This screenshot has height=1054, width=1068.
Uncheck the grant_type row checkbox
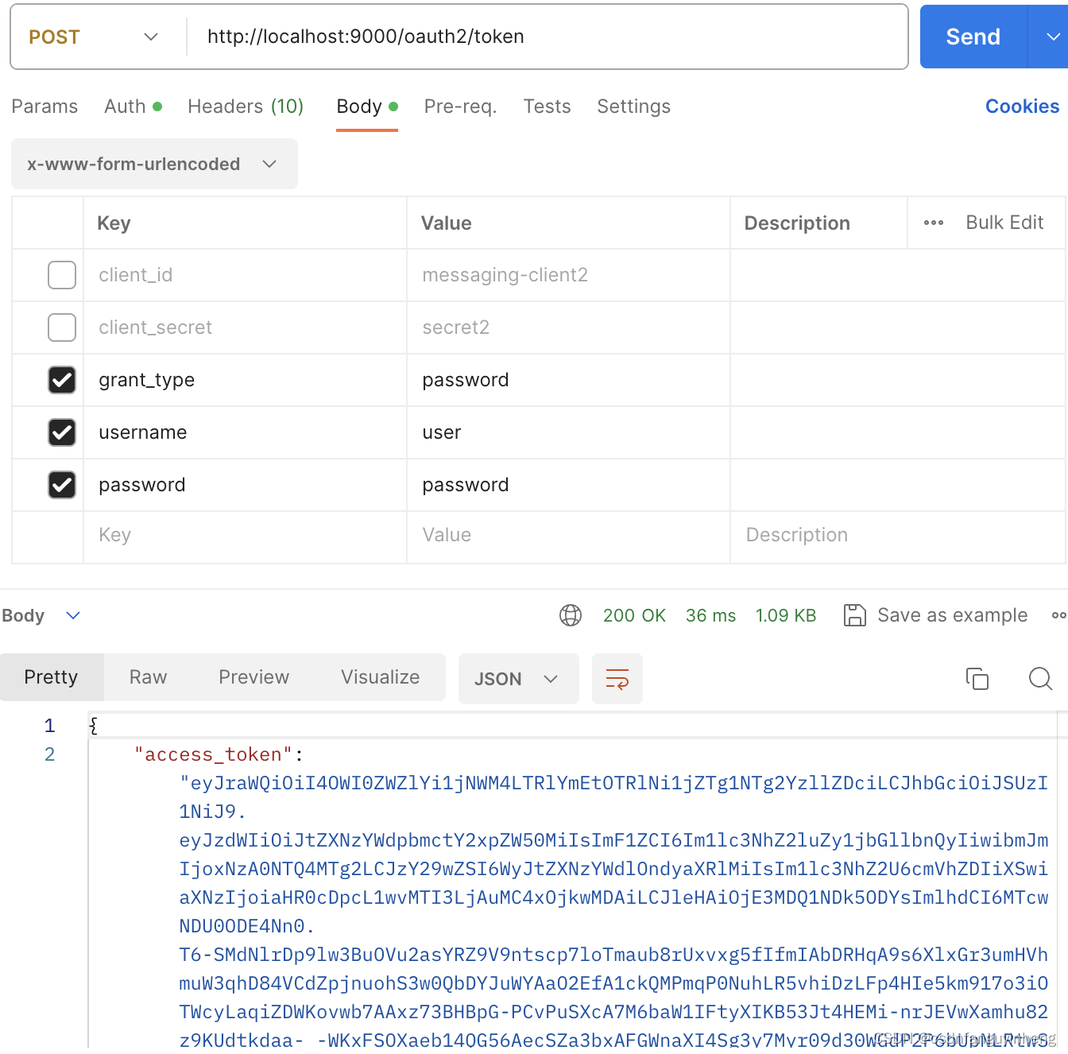[x=62, y=380]
